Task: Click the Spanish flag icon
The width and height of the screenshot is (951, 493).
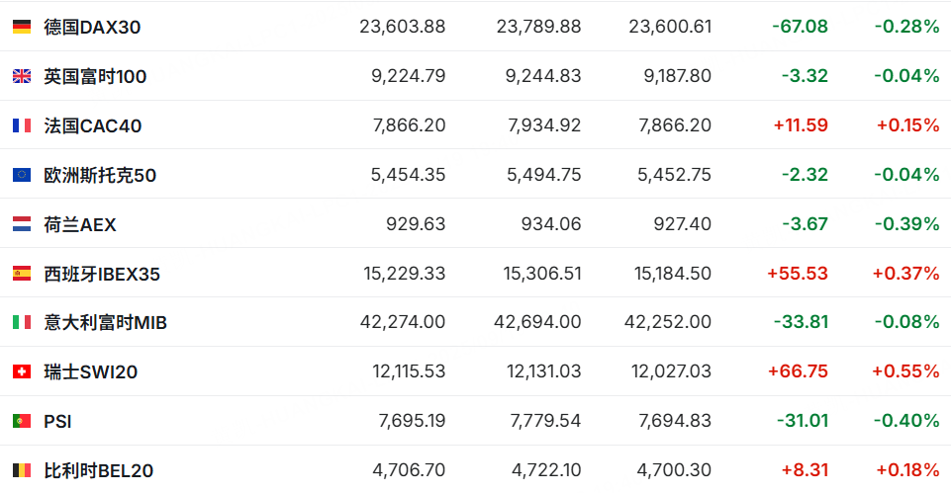Action: pos(22,274)
